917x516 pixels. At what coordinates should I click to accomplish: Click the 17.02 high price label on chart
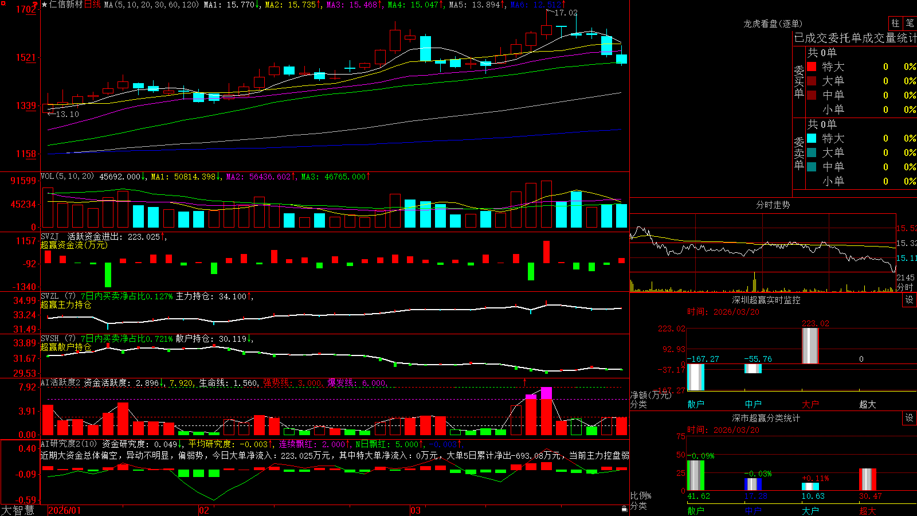click(x=566, y=13)
